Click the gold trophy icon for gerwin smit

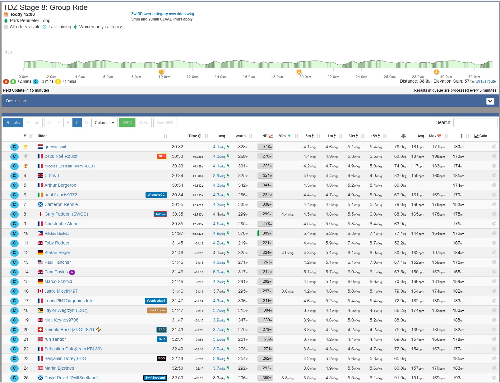pos(25,147)
